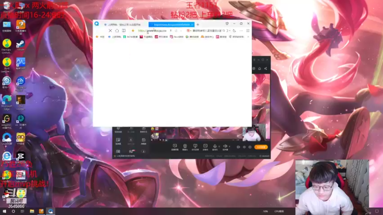The width and height of the screenshot is (383, 215).
Task: Expand the speaker options arrow
Action: (x=229, y=146)
